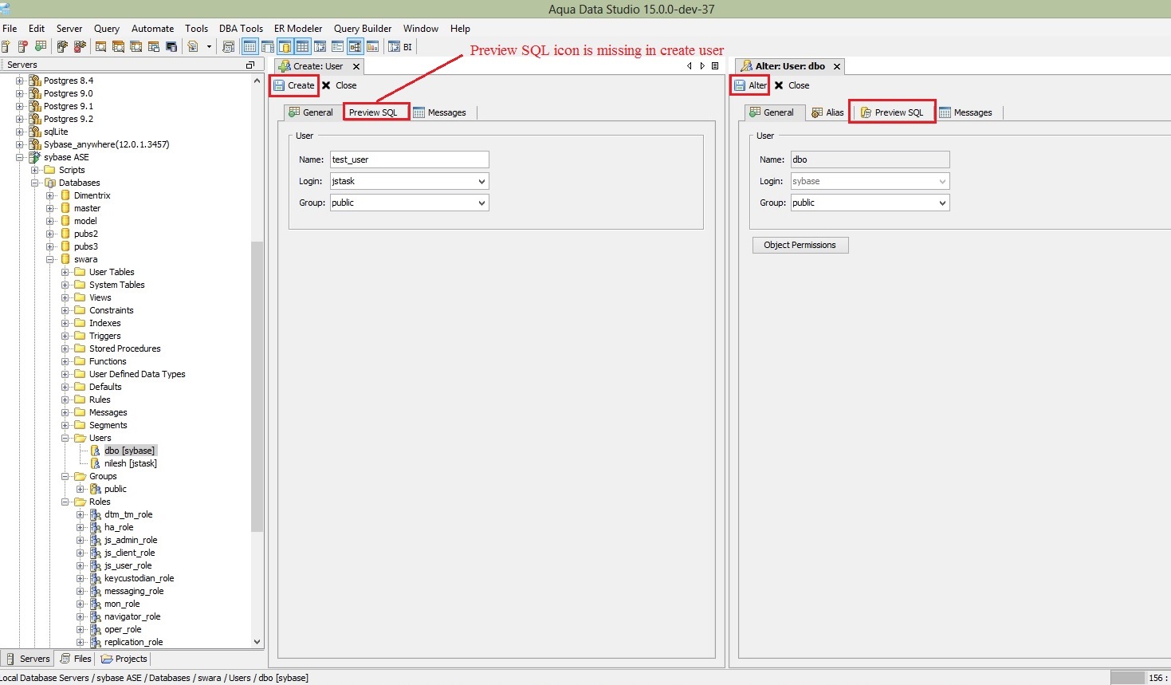The width and height of the screenshot is (1171, 685).
Task: Open Group dropdown in Alter User form
Action: point(942,203)
